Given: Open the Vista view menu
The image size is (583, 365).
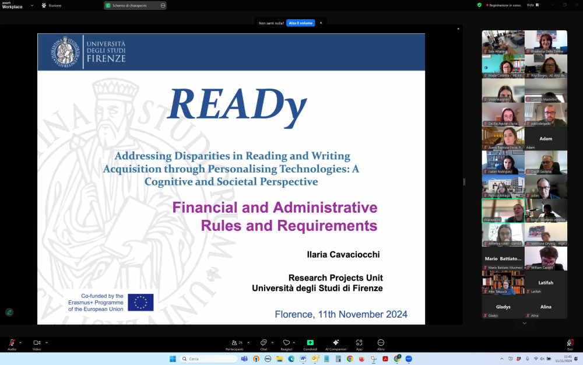Looking at the screenshot, I should tap(533, 5).
